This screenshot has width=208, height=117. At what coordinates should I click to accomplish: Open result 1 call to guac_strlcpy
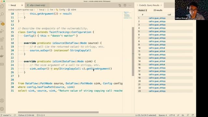(x=157, y=18)
